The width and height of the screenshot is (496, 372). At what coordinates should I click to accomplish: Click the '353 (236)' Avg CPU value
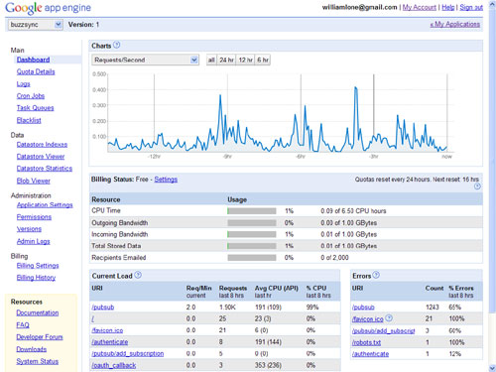point(268,365)
